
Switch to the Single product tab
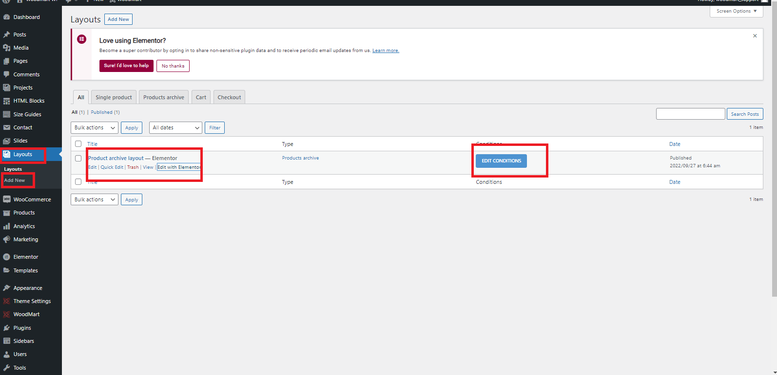tap(114, 97)
